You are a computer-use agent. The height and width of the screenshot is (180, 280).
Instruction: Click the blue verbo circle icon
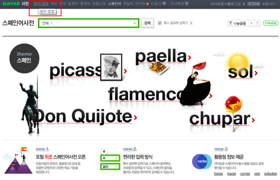coord(202,161)
